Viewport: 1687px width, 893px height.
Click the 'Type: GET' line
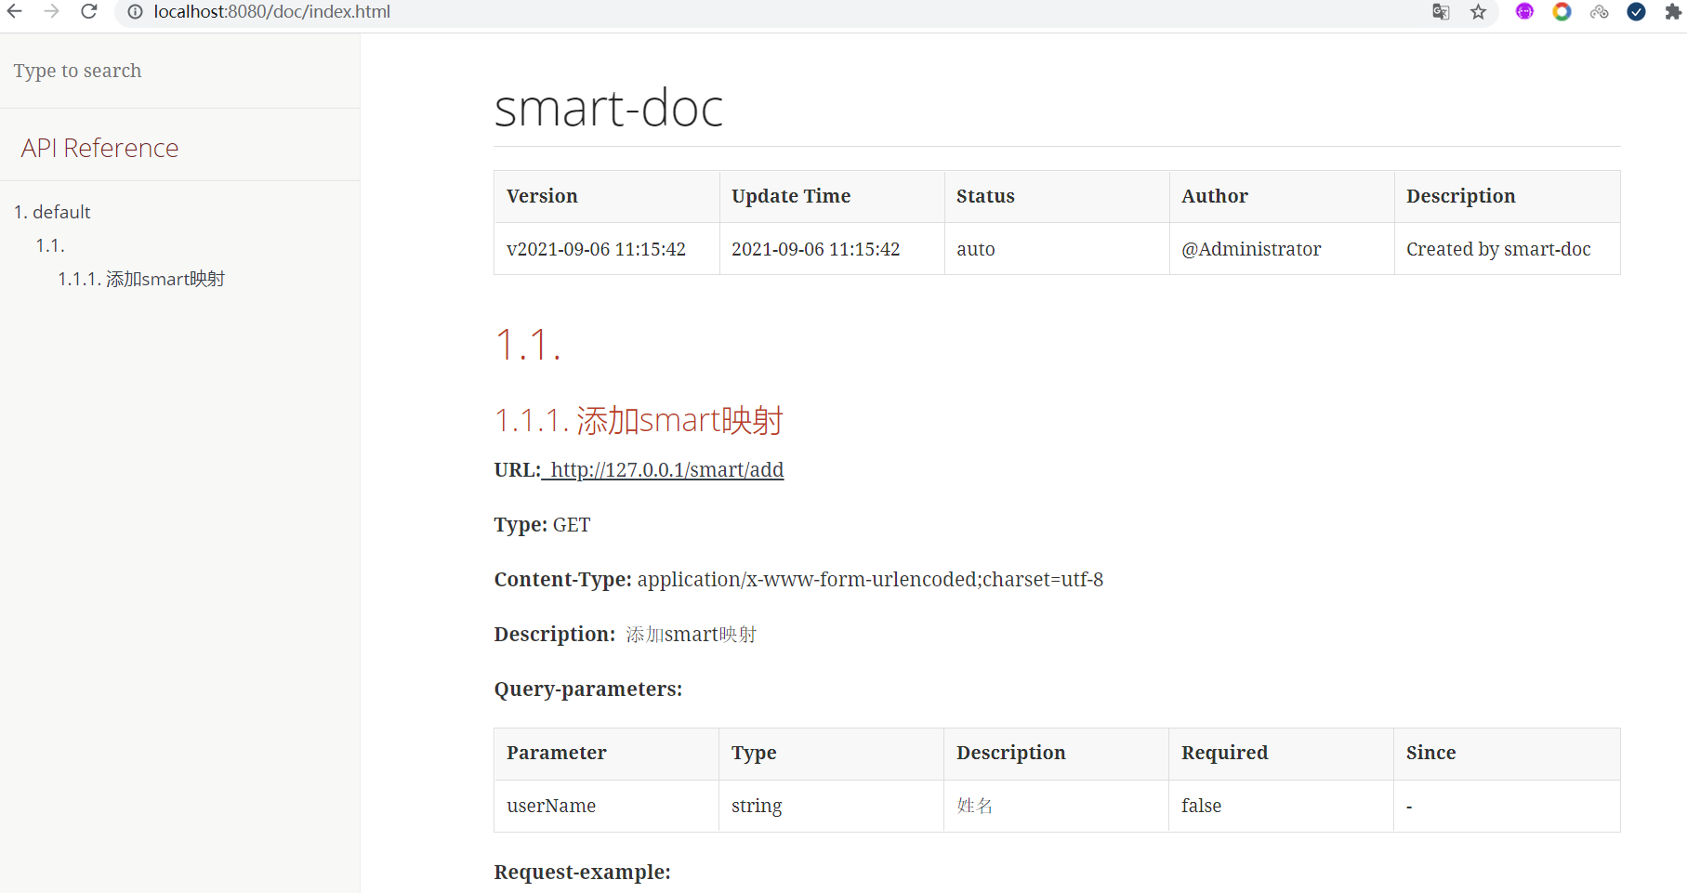coord(542,525)
